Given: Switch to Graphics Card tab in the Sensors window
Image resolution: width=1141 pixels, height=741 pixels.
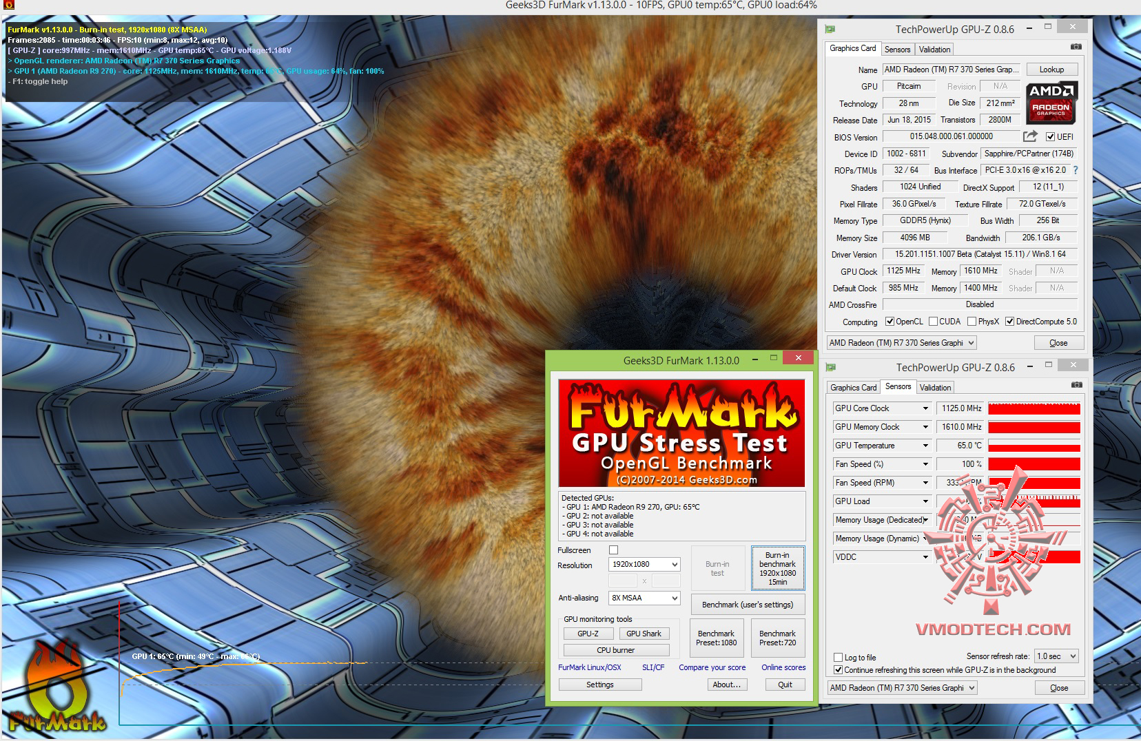Looking at the screenshot, I should point(853,388).
